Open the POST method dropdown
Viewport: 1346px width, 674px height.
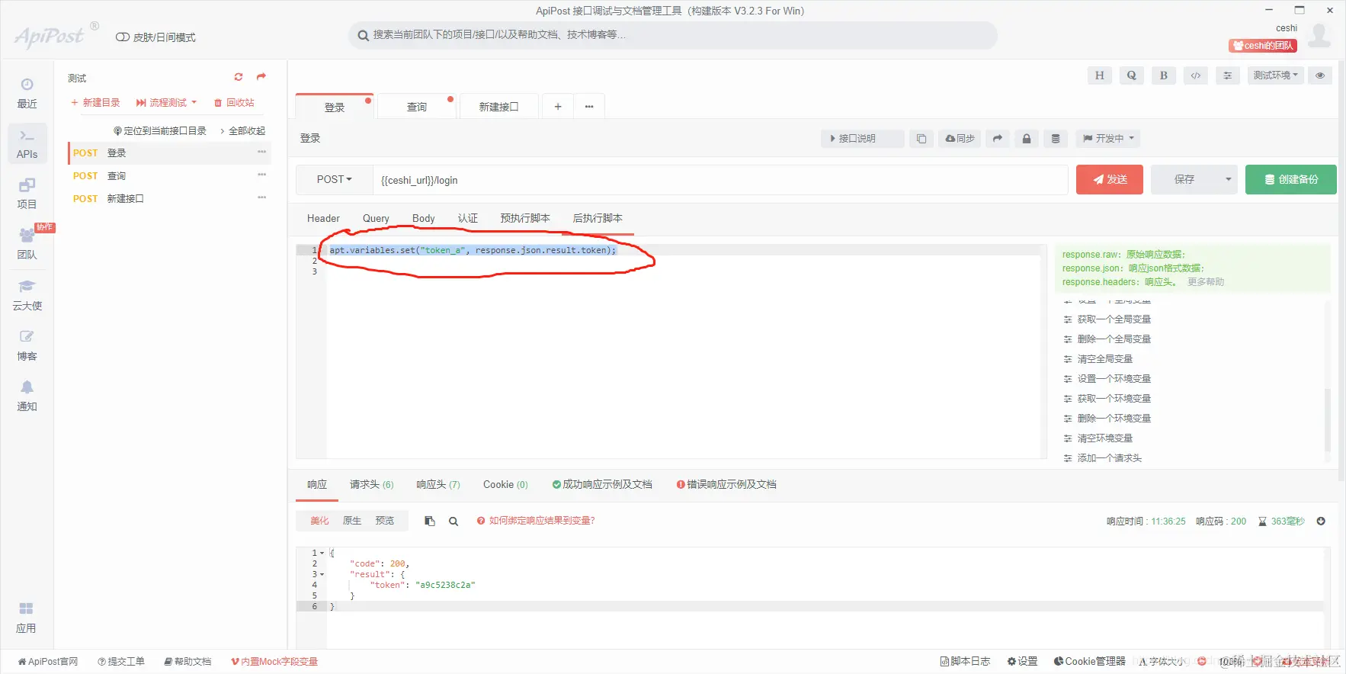click(334, 180)
